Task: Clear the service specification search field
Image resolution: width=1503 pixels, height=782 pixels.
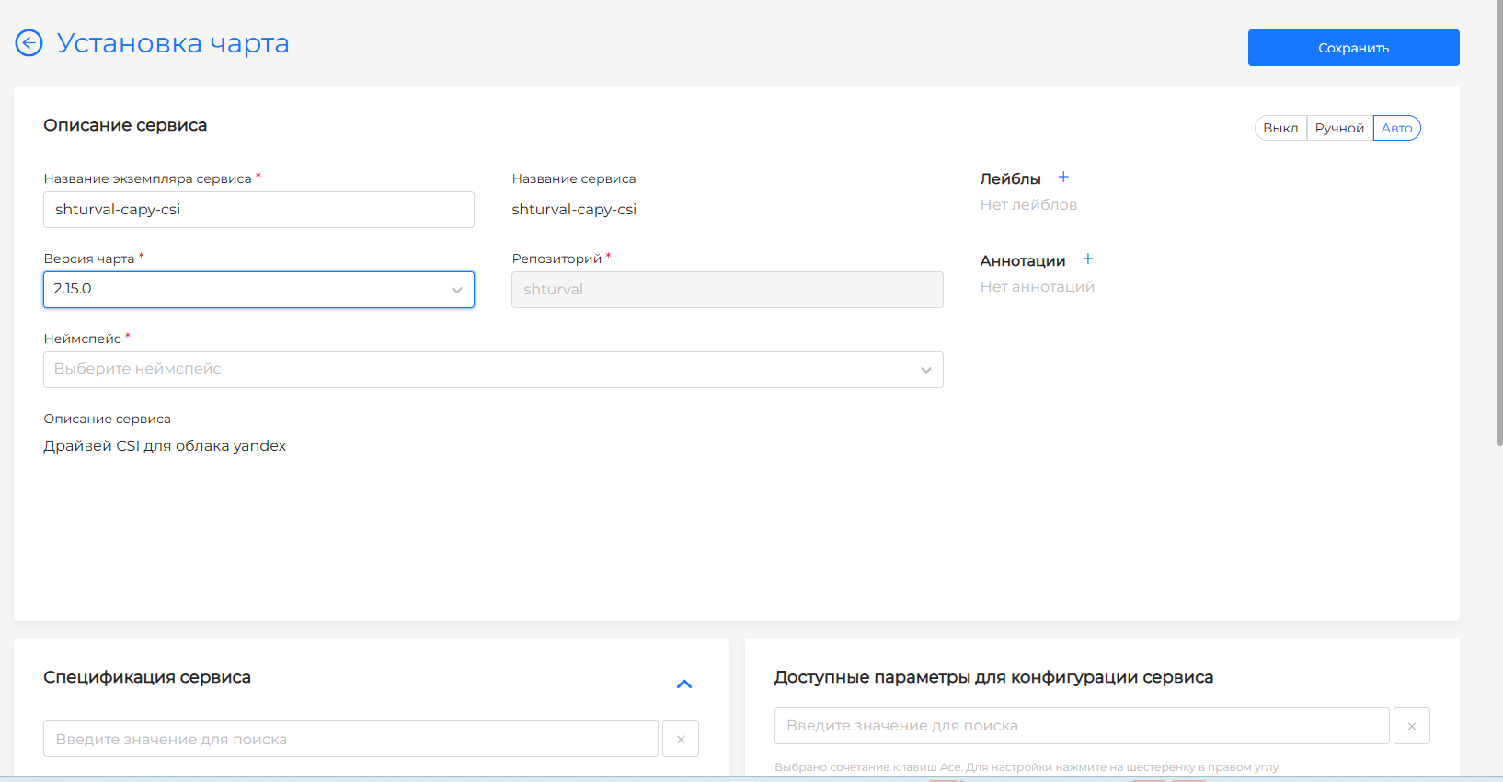Action: click(681, 739)
